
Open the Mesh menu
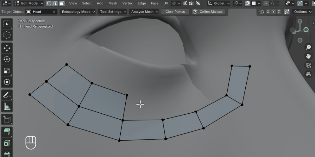pyautogui.click(x=113, y=3)
